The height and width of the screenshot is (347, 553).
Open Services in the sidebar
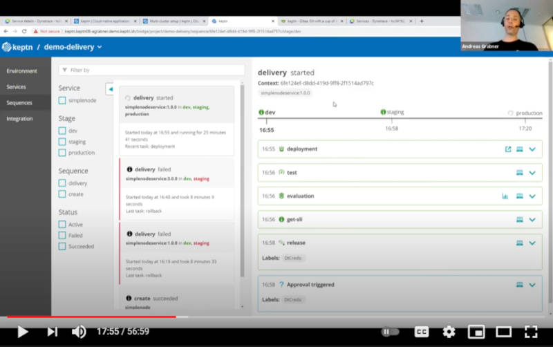[x=16, y=87]
